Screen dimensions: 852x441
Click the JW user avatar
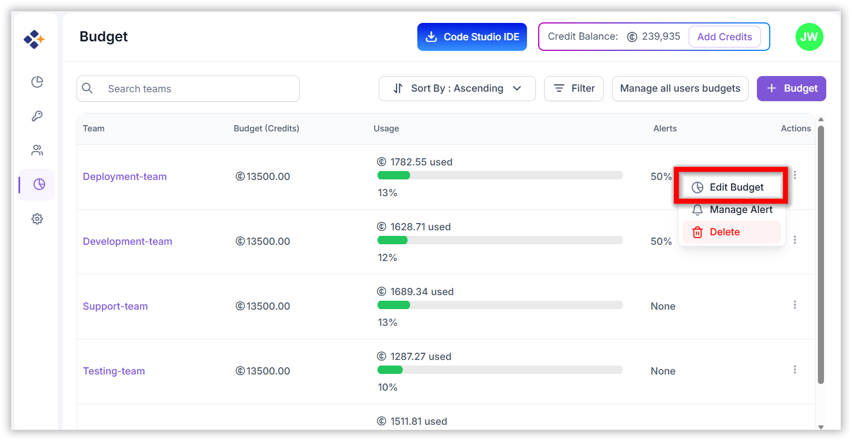(x=809, y=37)
